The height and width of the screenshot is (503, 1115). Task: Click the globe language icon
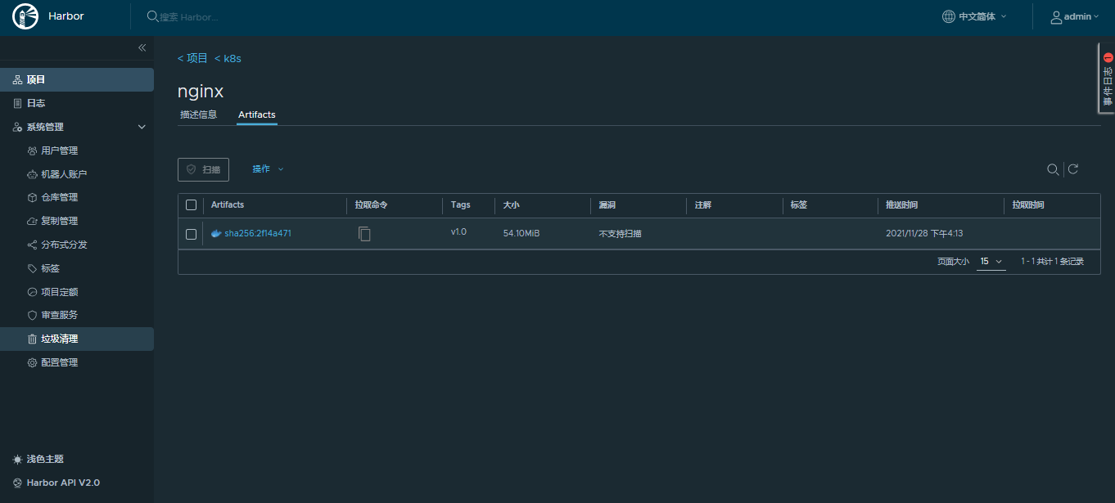click(x=949, y=16)
